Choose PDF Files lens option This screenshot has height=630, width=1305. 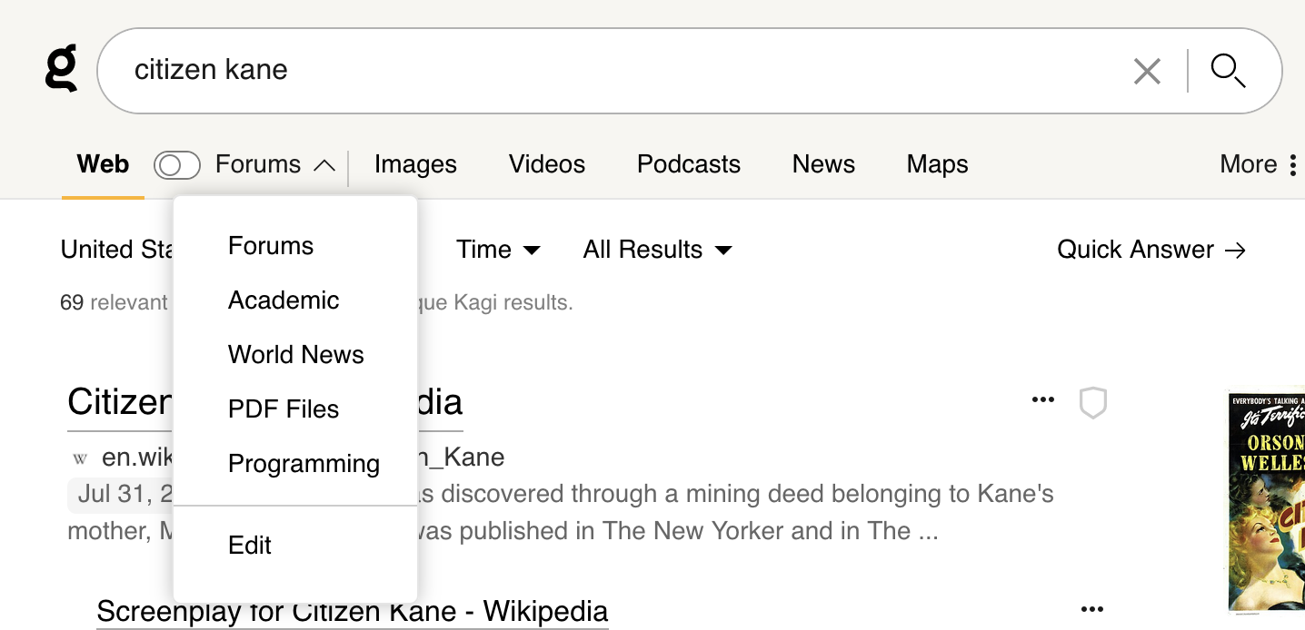[x=284, y=409]
